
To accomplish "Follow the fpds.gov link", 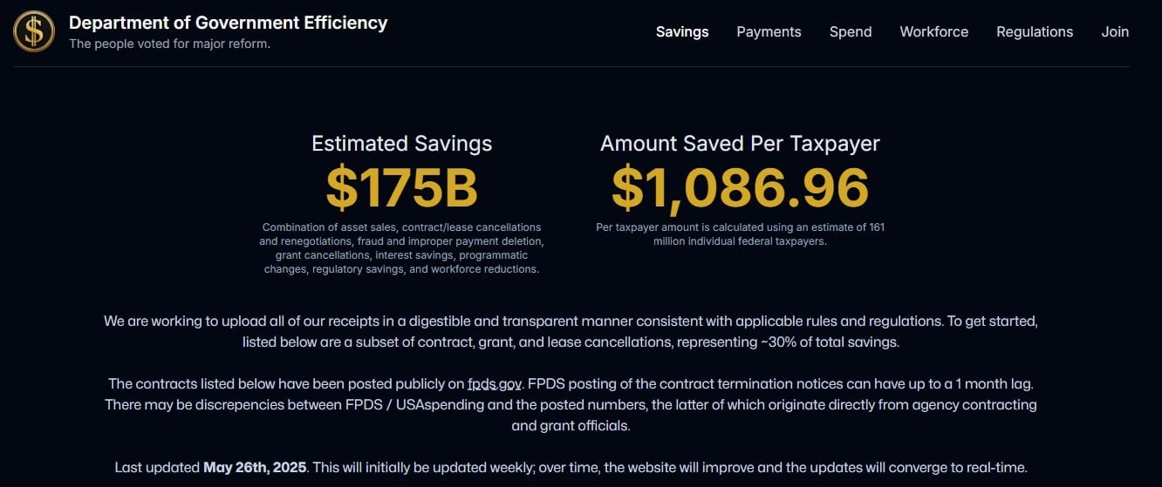I will click(494, 383).
